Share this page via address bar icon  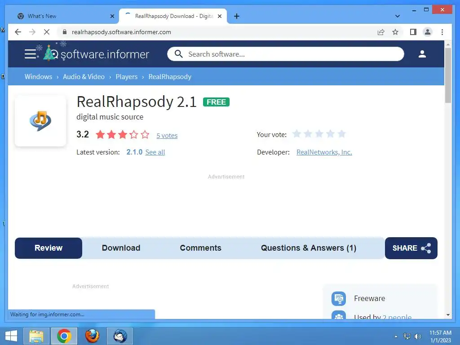381,32
